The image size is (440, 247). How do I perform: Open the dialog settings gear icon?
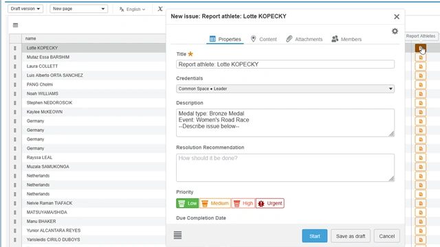(x=395, y=31)
